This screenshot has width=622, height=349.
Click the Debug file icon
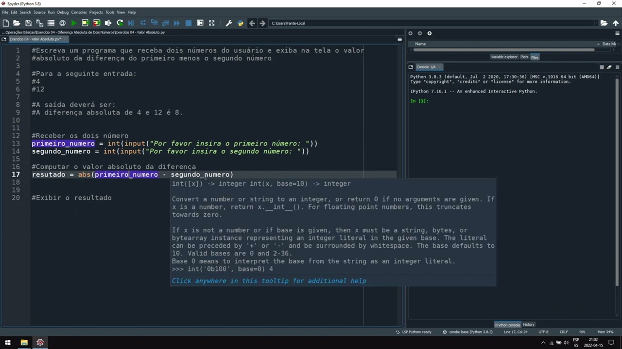[131, 23]
